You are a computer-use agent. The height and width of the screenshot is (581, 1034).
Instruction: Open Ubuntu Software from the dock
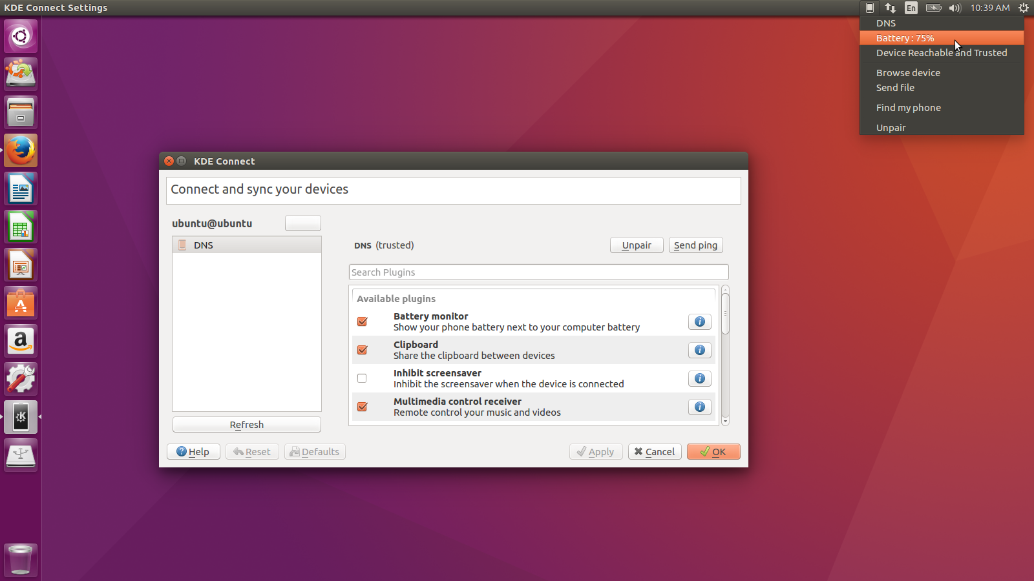[x=20, y=302]
